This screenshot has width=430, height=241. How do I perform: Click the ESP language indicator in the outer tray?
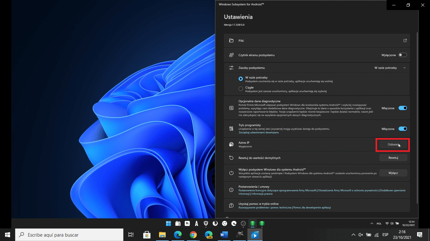[385, 235]
